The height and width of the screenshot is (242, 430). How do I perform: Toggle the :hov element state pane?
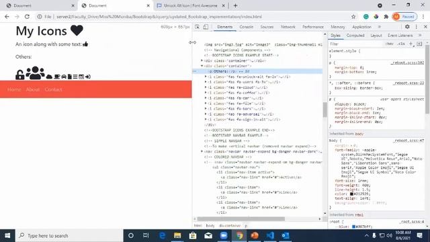[389, 44]
